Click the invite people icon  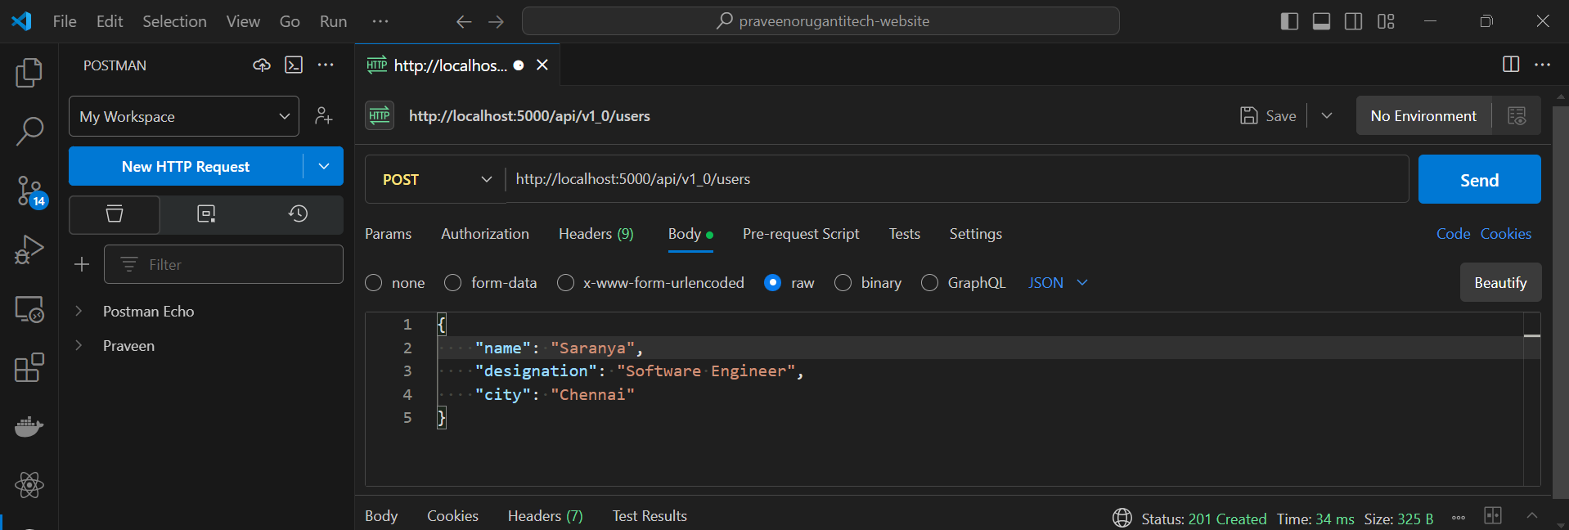coord(324,116)
